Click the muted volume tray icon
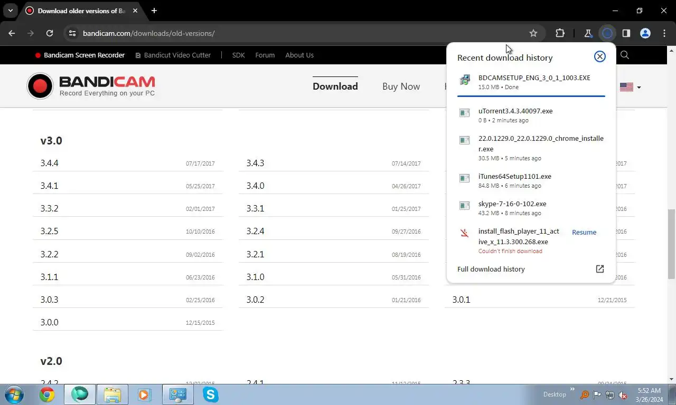Viewport: 676px width, 405px height. tap(623, 395)
